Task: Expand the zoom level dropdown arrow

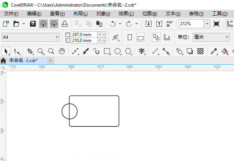Action: [207, 24]
